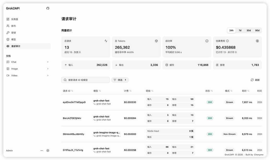Click the $0.050000 billing value
Screen dimensions: 270x160
tap(130, 134)
